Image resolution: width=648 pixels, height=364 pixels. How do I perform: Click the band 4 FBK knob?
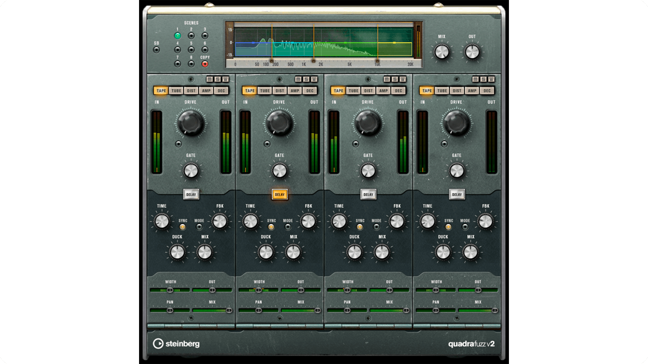(x=486, y=221)
